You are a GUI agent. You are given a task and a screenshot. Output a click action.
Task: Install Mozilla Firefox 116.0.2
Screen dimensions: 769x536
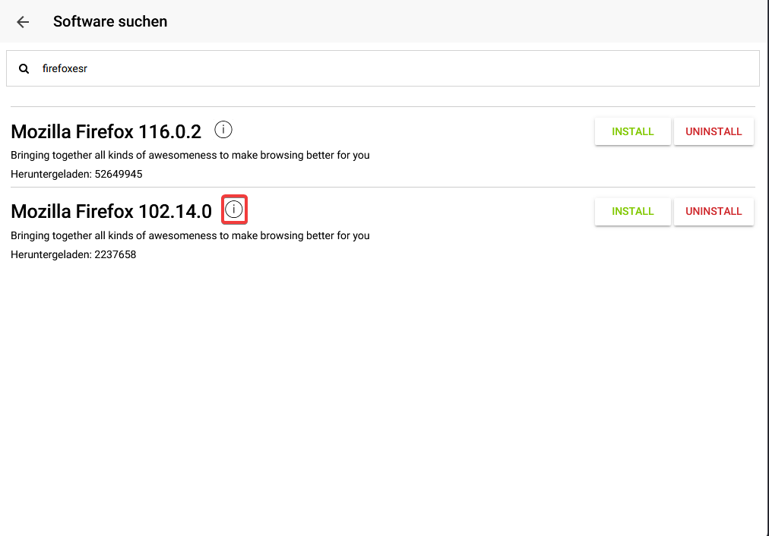click(633, 131)
